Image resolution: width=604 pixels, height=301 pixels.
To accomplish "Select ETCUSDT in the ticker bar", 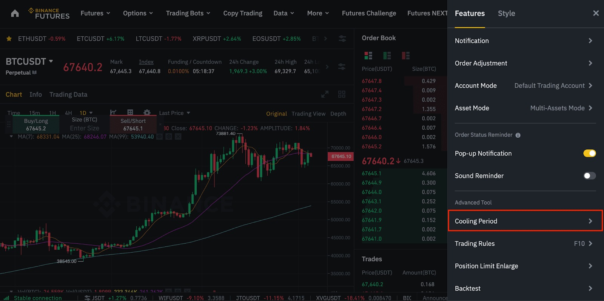I will pyautogui.click(x=100, y=38).
